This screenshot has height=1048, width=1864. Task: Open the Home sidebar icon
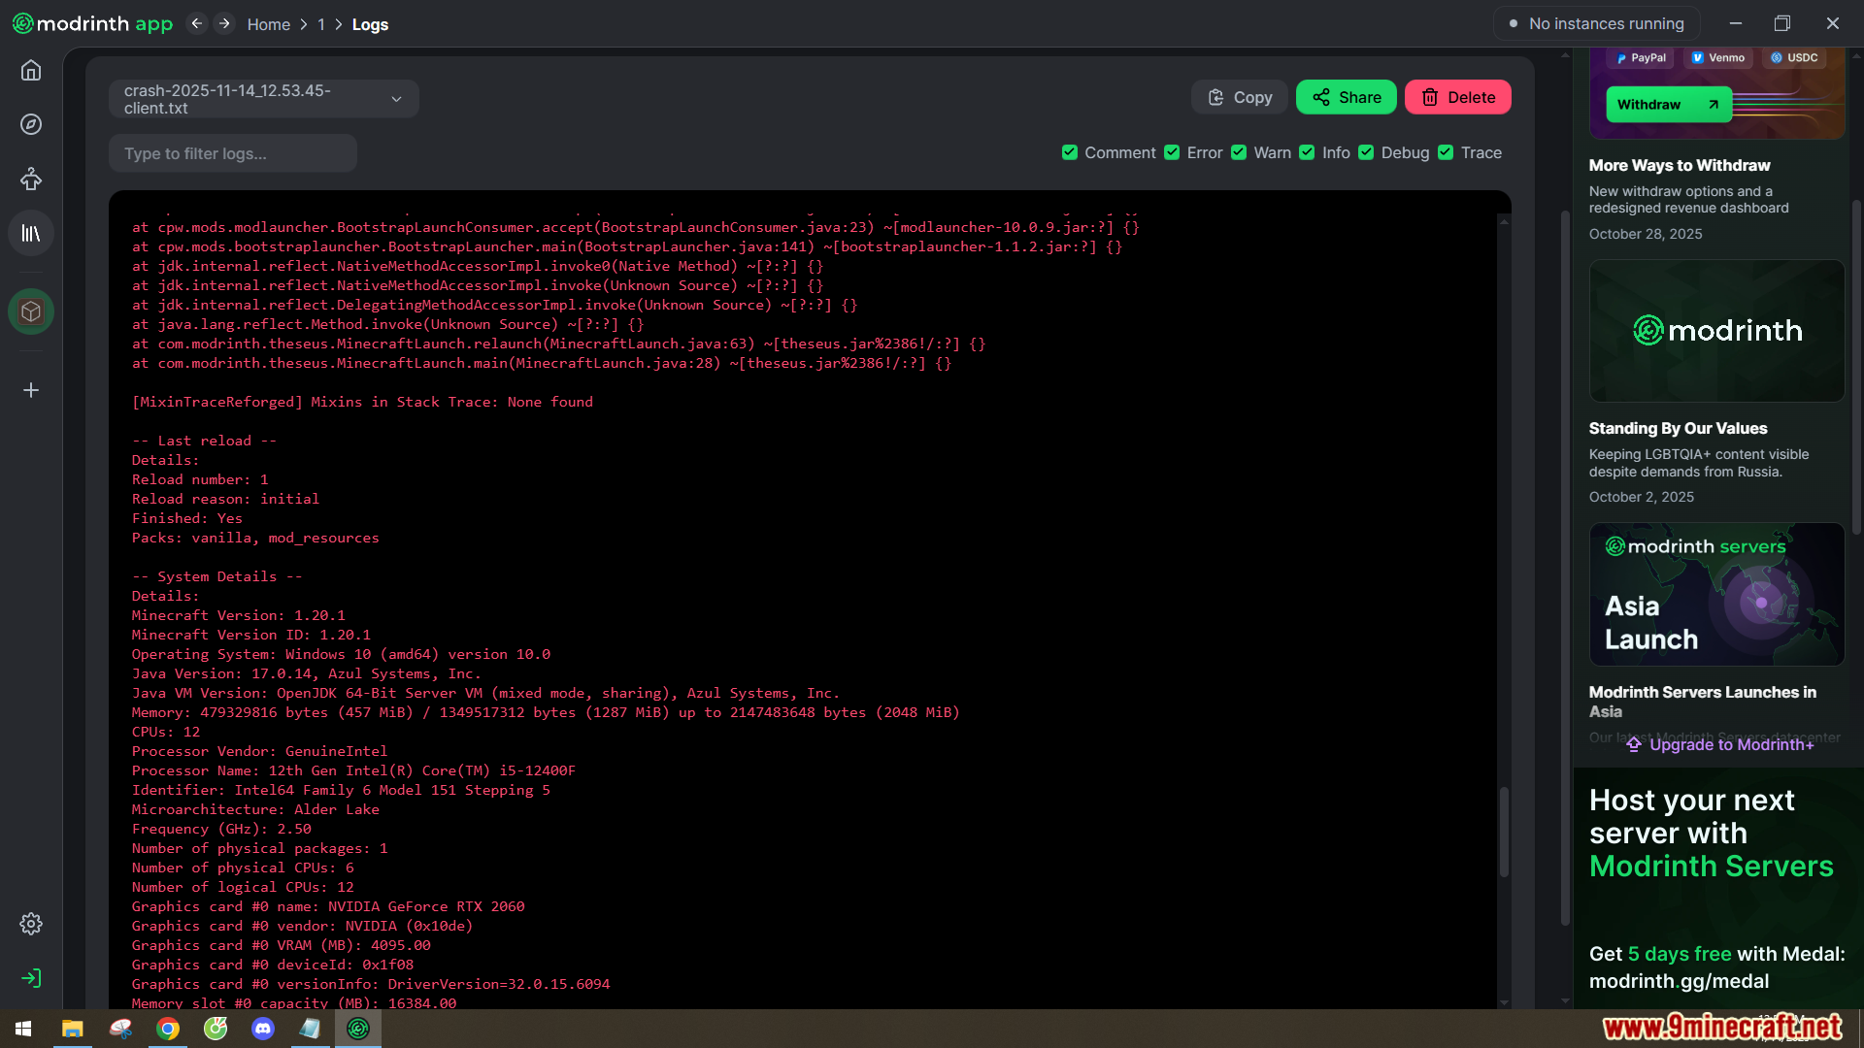tap(31, 71)
